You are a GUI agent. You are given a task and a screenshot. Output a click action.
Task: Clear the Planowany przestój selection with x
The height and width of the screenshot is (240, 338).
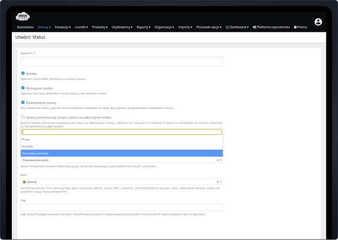tap(217, 160)
